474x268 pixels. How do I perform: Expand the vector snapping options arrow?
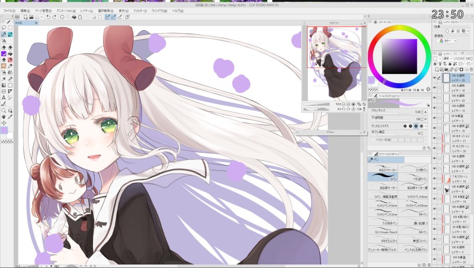point(425,140)
